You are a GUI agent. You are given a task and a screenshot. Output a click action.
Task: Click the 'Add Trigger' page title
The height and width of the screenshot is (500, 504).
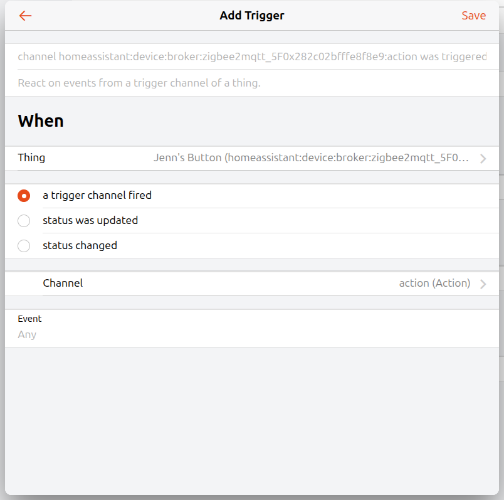(x=252, y=16)
